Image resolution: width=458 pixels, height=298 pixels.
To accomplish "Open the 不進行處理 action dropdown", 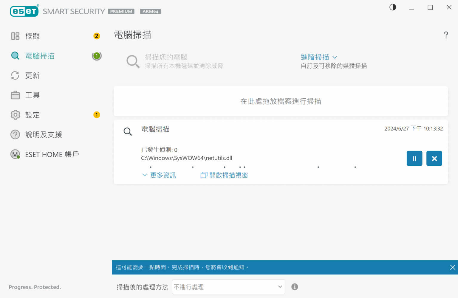I will [228, 287].
